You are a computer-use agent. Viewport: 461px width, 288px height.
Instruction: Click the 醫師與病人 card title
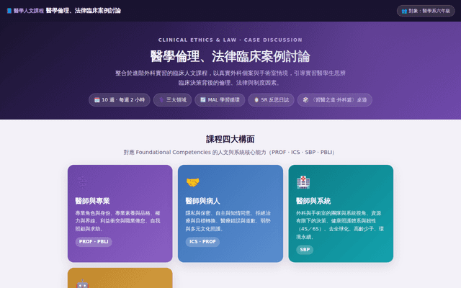tap(202, 201)
